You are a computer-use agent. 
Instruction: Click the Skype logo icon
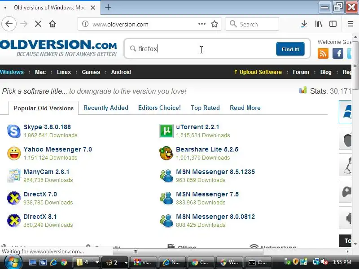(14, 131)
